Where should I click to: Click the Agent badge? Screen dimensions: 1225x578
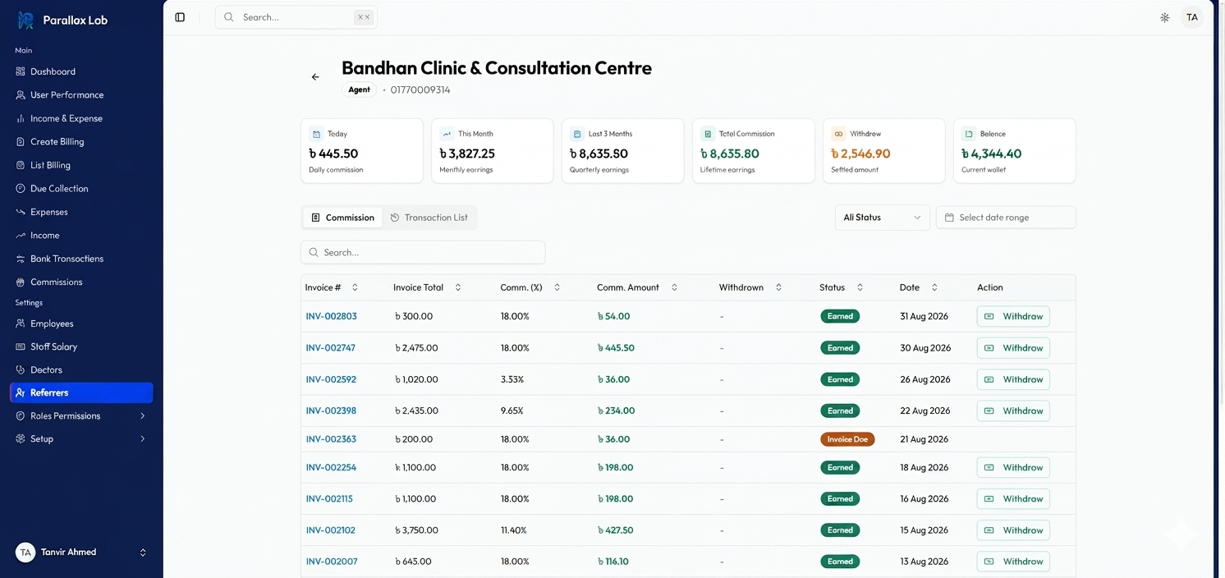pyautogui.click(x=359, y=90)
